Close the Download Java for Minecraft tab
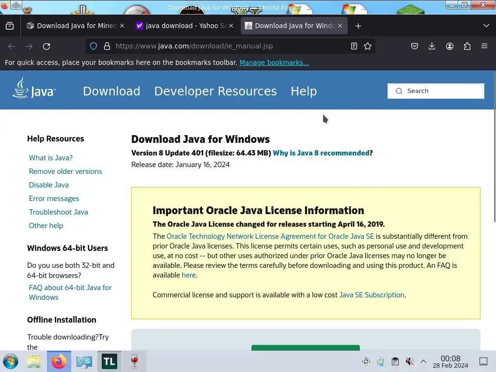 click(x=122, y=26)
